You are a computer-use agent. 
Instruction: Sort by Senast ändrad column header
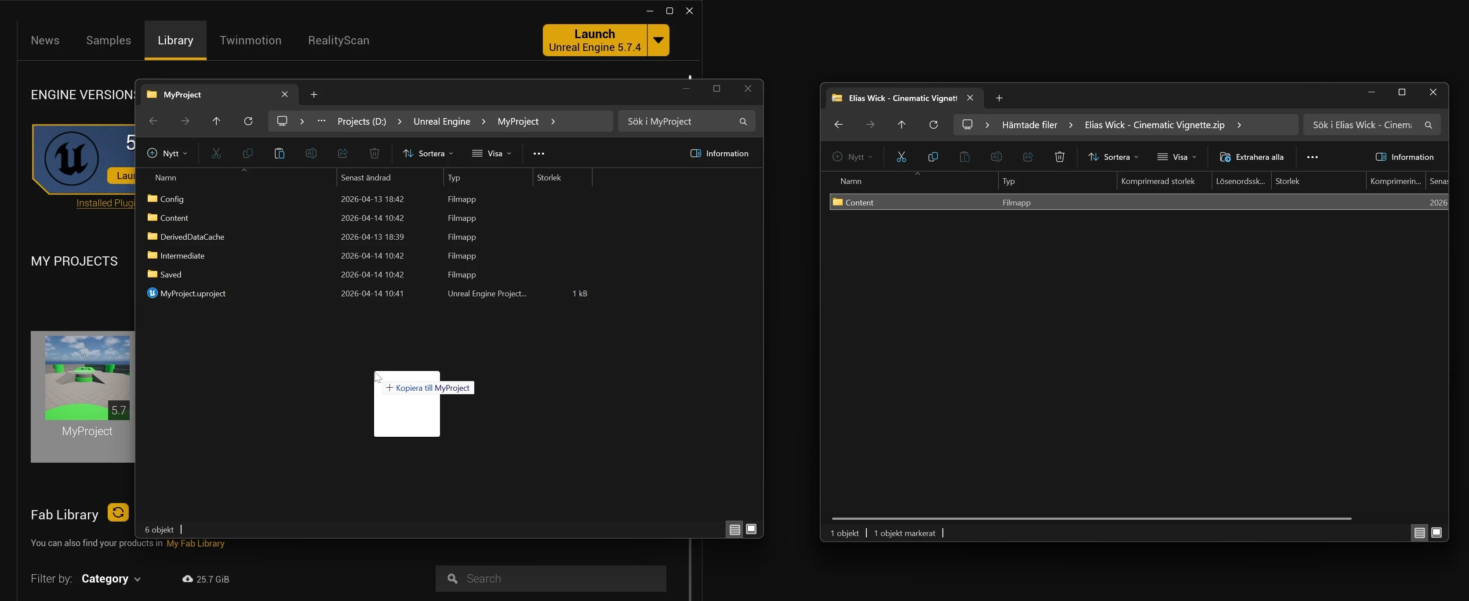pos(390,178)
